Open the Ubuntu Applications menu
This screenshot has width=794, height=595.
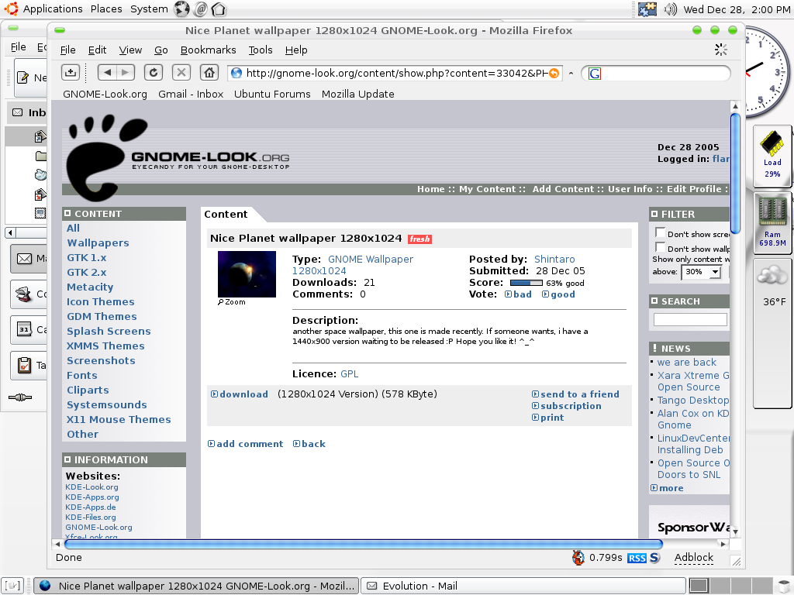[x=53, y=9]
